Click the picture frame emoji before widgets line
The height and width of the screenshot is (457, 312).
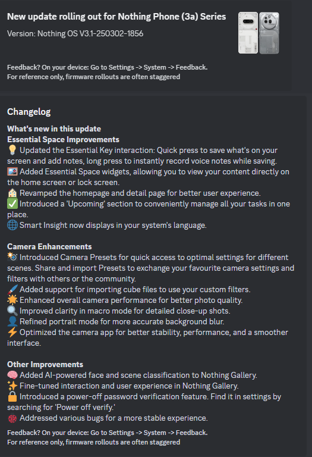pyautogui.click(x=12, y=171)
